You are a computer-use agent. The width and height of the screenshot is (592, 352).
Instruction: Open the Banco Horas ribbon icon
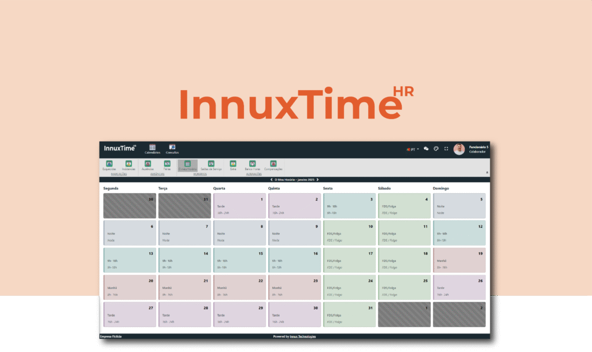(x=253, y=164)
